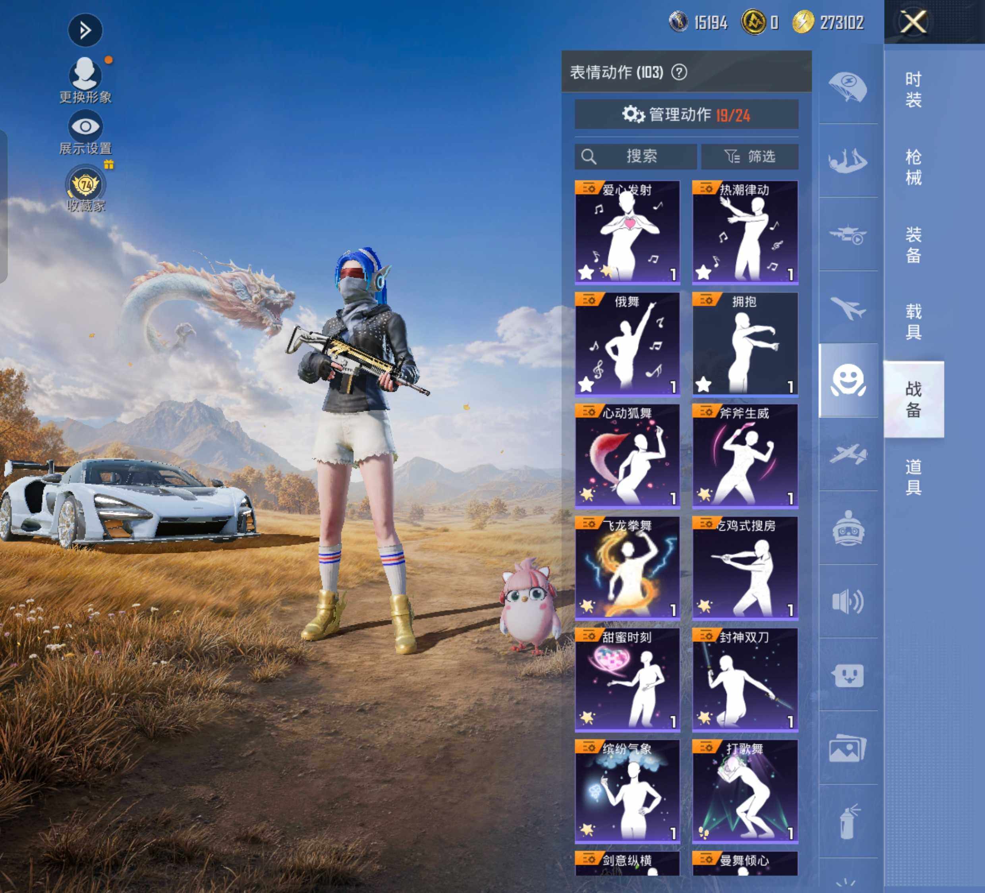Image resolution: width=985 pixels, height=893 pixels.
Task: Choose the 缤纷气象 emote
Action: [628, 791]
